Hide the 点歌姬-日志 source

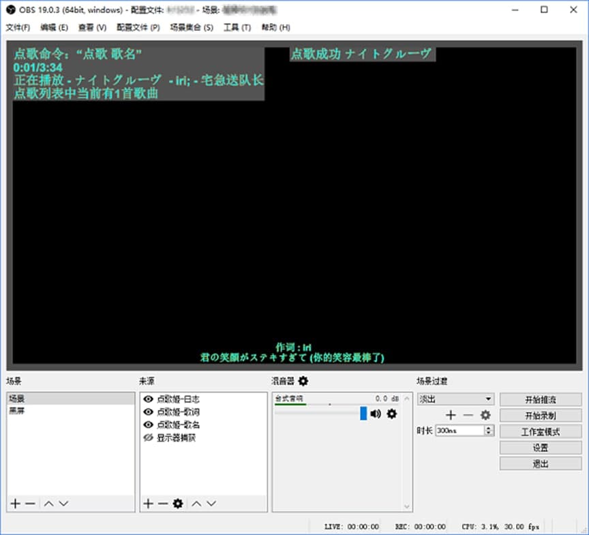point(147,399)
